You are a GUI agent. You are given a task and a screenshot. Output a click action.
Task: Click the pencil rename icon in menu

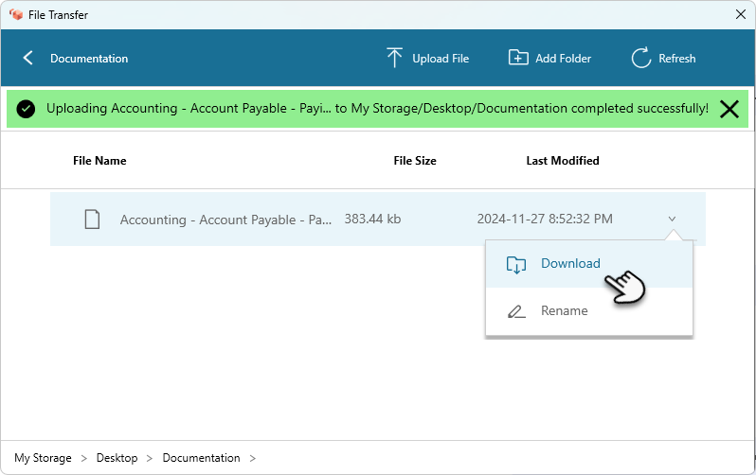pos(516,311)
